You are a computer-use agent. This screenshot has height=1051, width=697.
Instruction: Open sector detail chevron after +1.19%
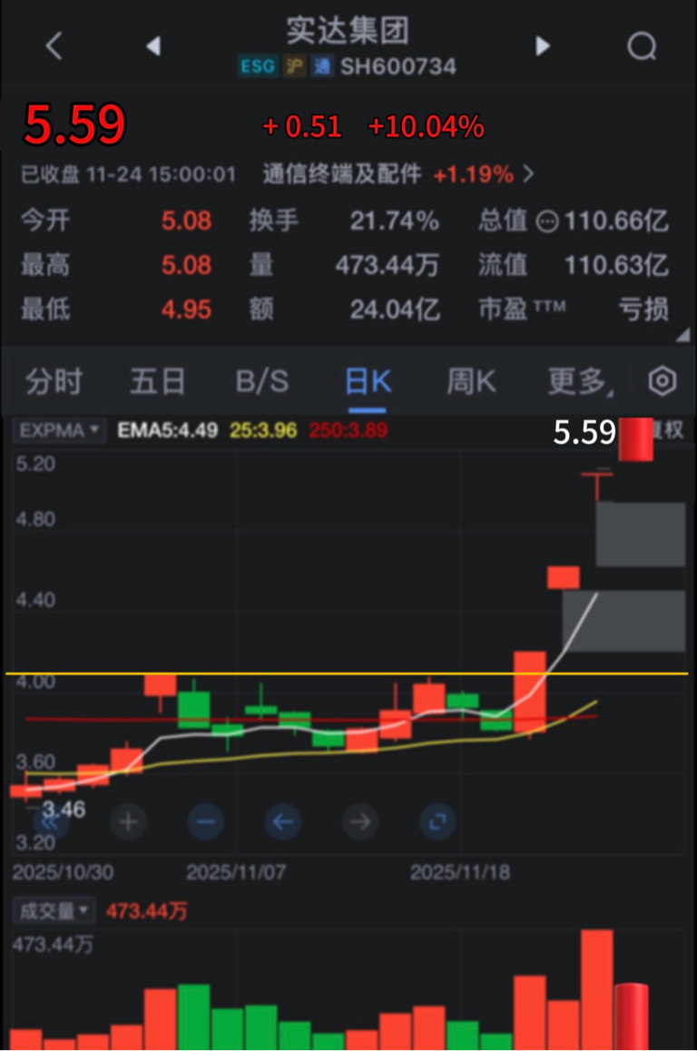click(x=529, y=174)
